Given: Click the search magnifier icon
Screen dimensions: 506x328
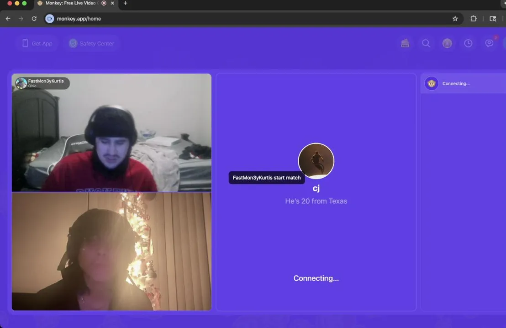Looking at the screenshot, I should [426, 43].
